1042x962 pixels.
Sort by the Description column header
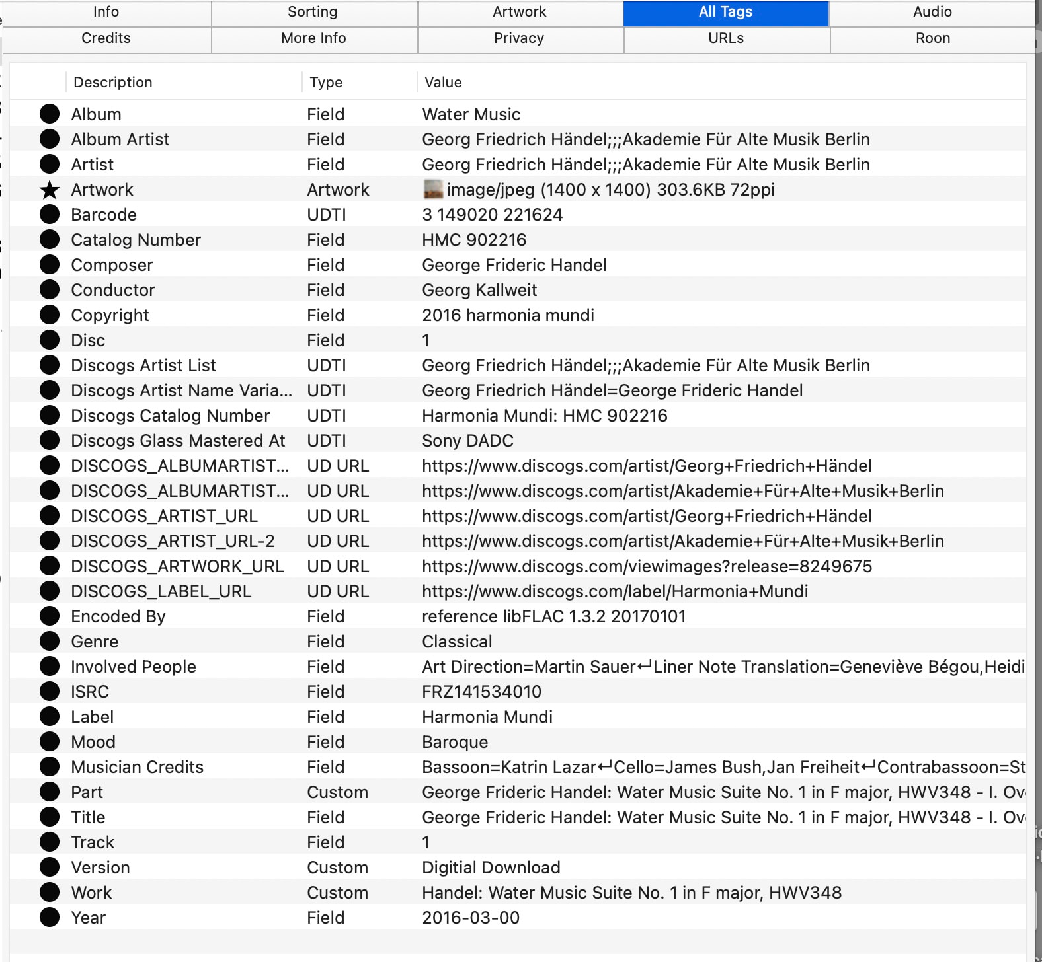[x=113, y=83]
